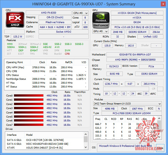This screenshot has height=155, width=168.
Task: Click the Operating Point column header
Action: 17,62
